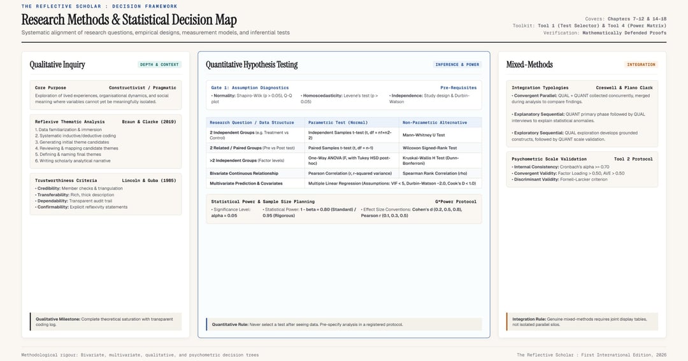The height and width of the screenshot is (361, 688).
Task: Select step '1. Data familiarization & immersion'
Action: (68, 130)
